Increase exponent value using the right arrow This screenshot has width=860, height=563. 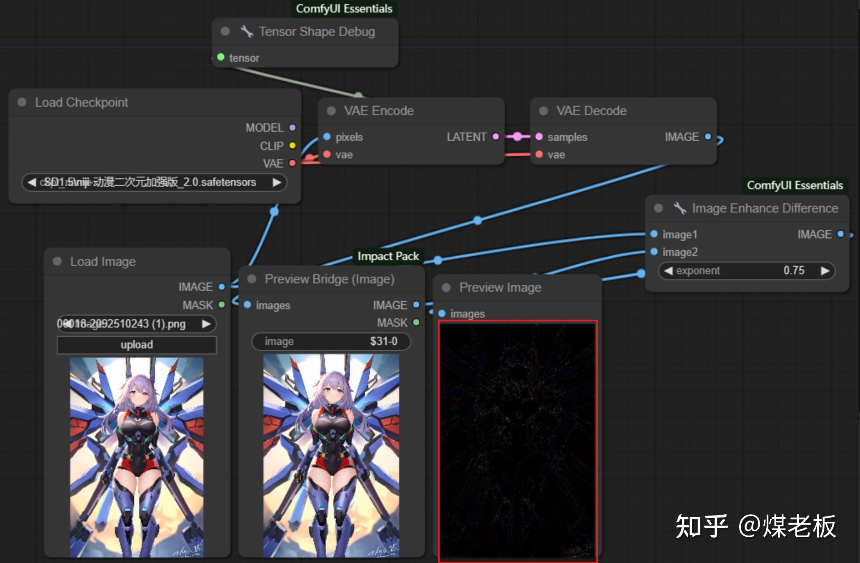(x=825, y=271)
